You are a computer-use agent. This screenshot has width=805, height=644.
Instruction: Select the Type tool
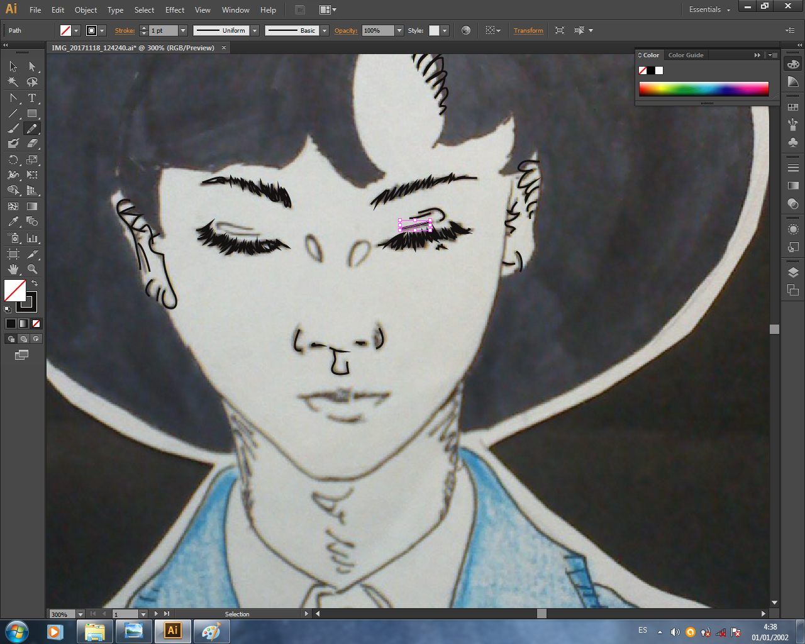32,98
